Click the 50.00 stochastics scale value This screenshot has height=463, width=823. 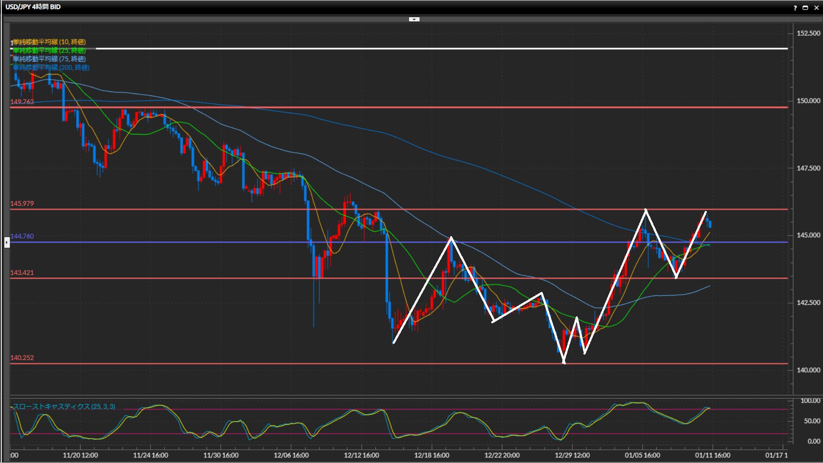pyautogui.click(x=811, y=421)
